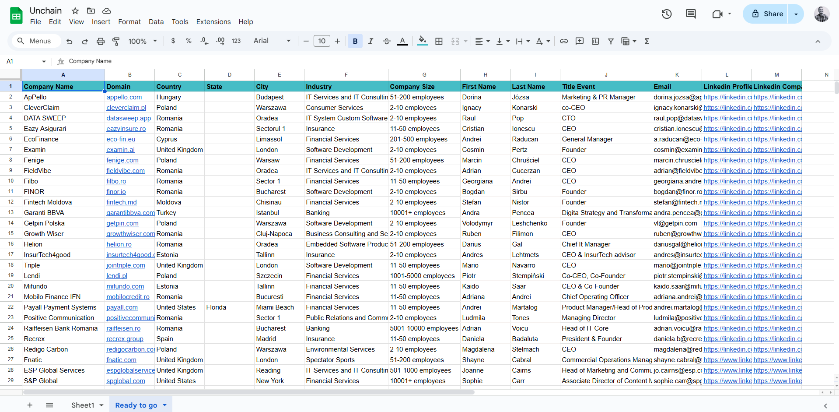The height and width of the screenshot is (412, 839).
Task: Open horizontal align dropdown
Action: click(x=482, y=41)
